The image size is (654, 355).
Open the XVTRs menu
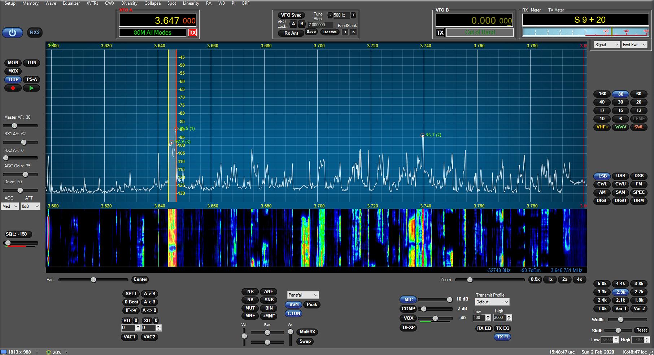(x=92, y=3)
